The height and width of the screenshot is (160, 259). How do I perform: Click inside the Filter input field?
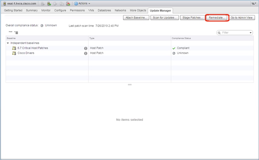click(x=235, y=33)
